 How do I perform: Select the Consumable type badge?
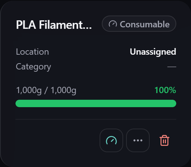click(139, 24)
